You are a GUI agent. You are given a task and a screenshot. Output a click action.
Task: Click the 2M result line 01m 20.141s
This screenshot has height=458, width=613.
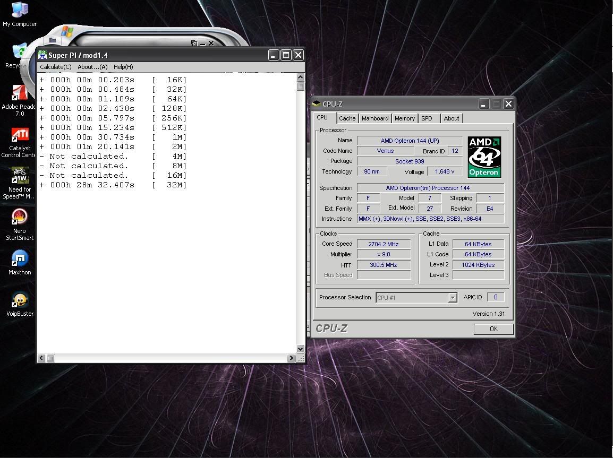[x=113, y=146]
